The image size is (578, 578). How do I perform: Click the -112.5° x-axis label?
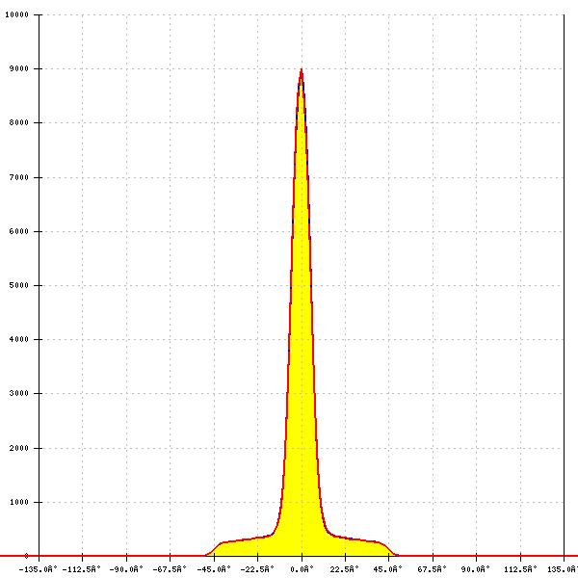pyautogui.click(x=83, y=568)
